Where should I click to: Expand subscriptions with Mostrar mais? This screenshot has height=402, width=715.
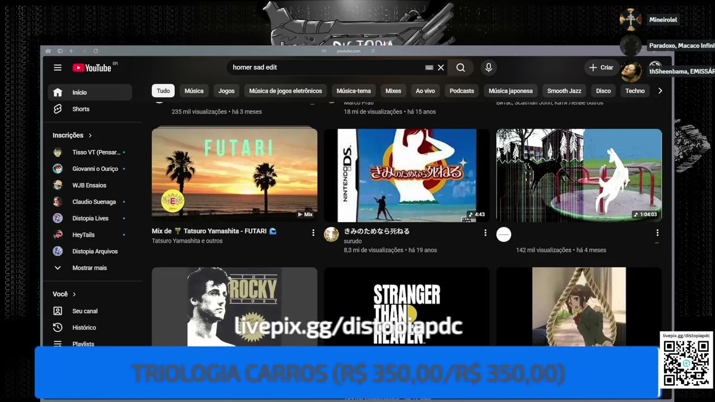[x=90, y=268]
